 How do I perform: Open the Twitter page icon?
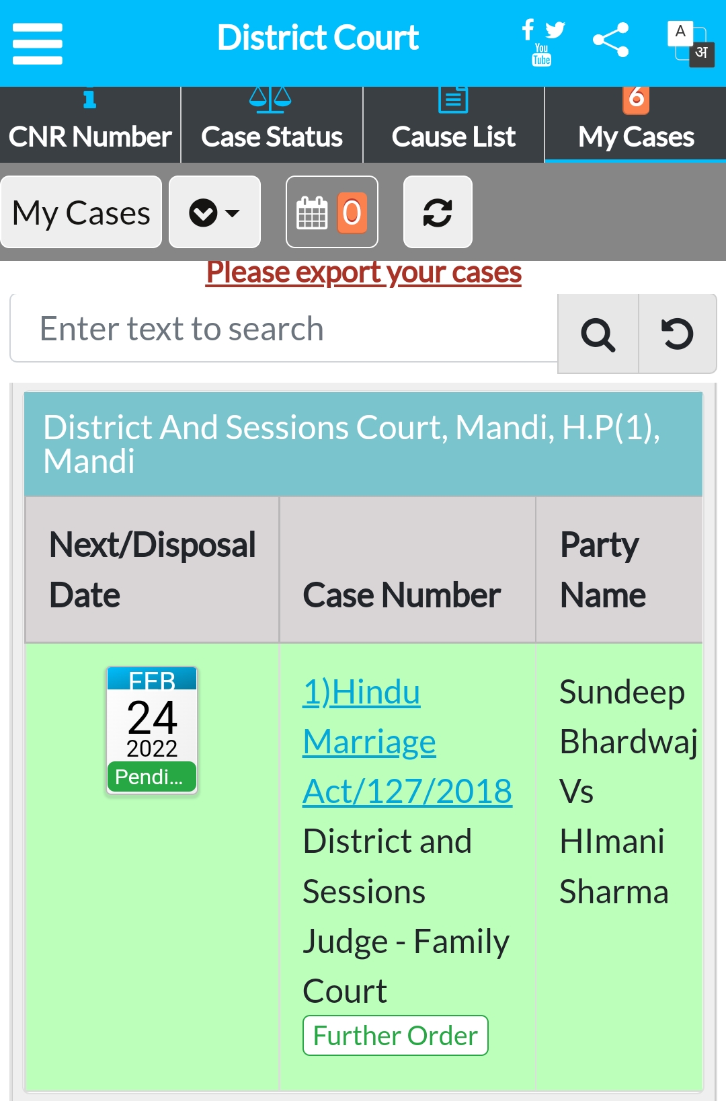click(x=555, y=30)
